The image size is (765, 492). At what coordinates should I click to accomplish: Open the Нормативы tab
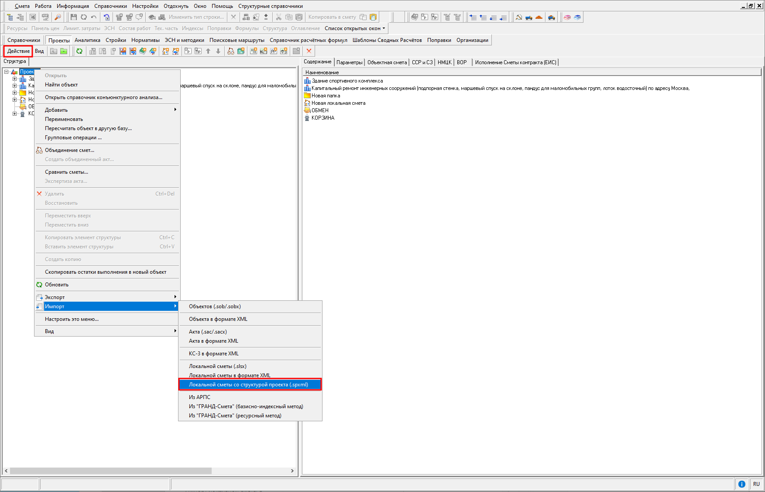tap(145, 40)
